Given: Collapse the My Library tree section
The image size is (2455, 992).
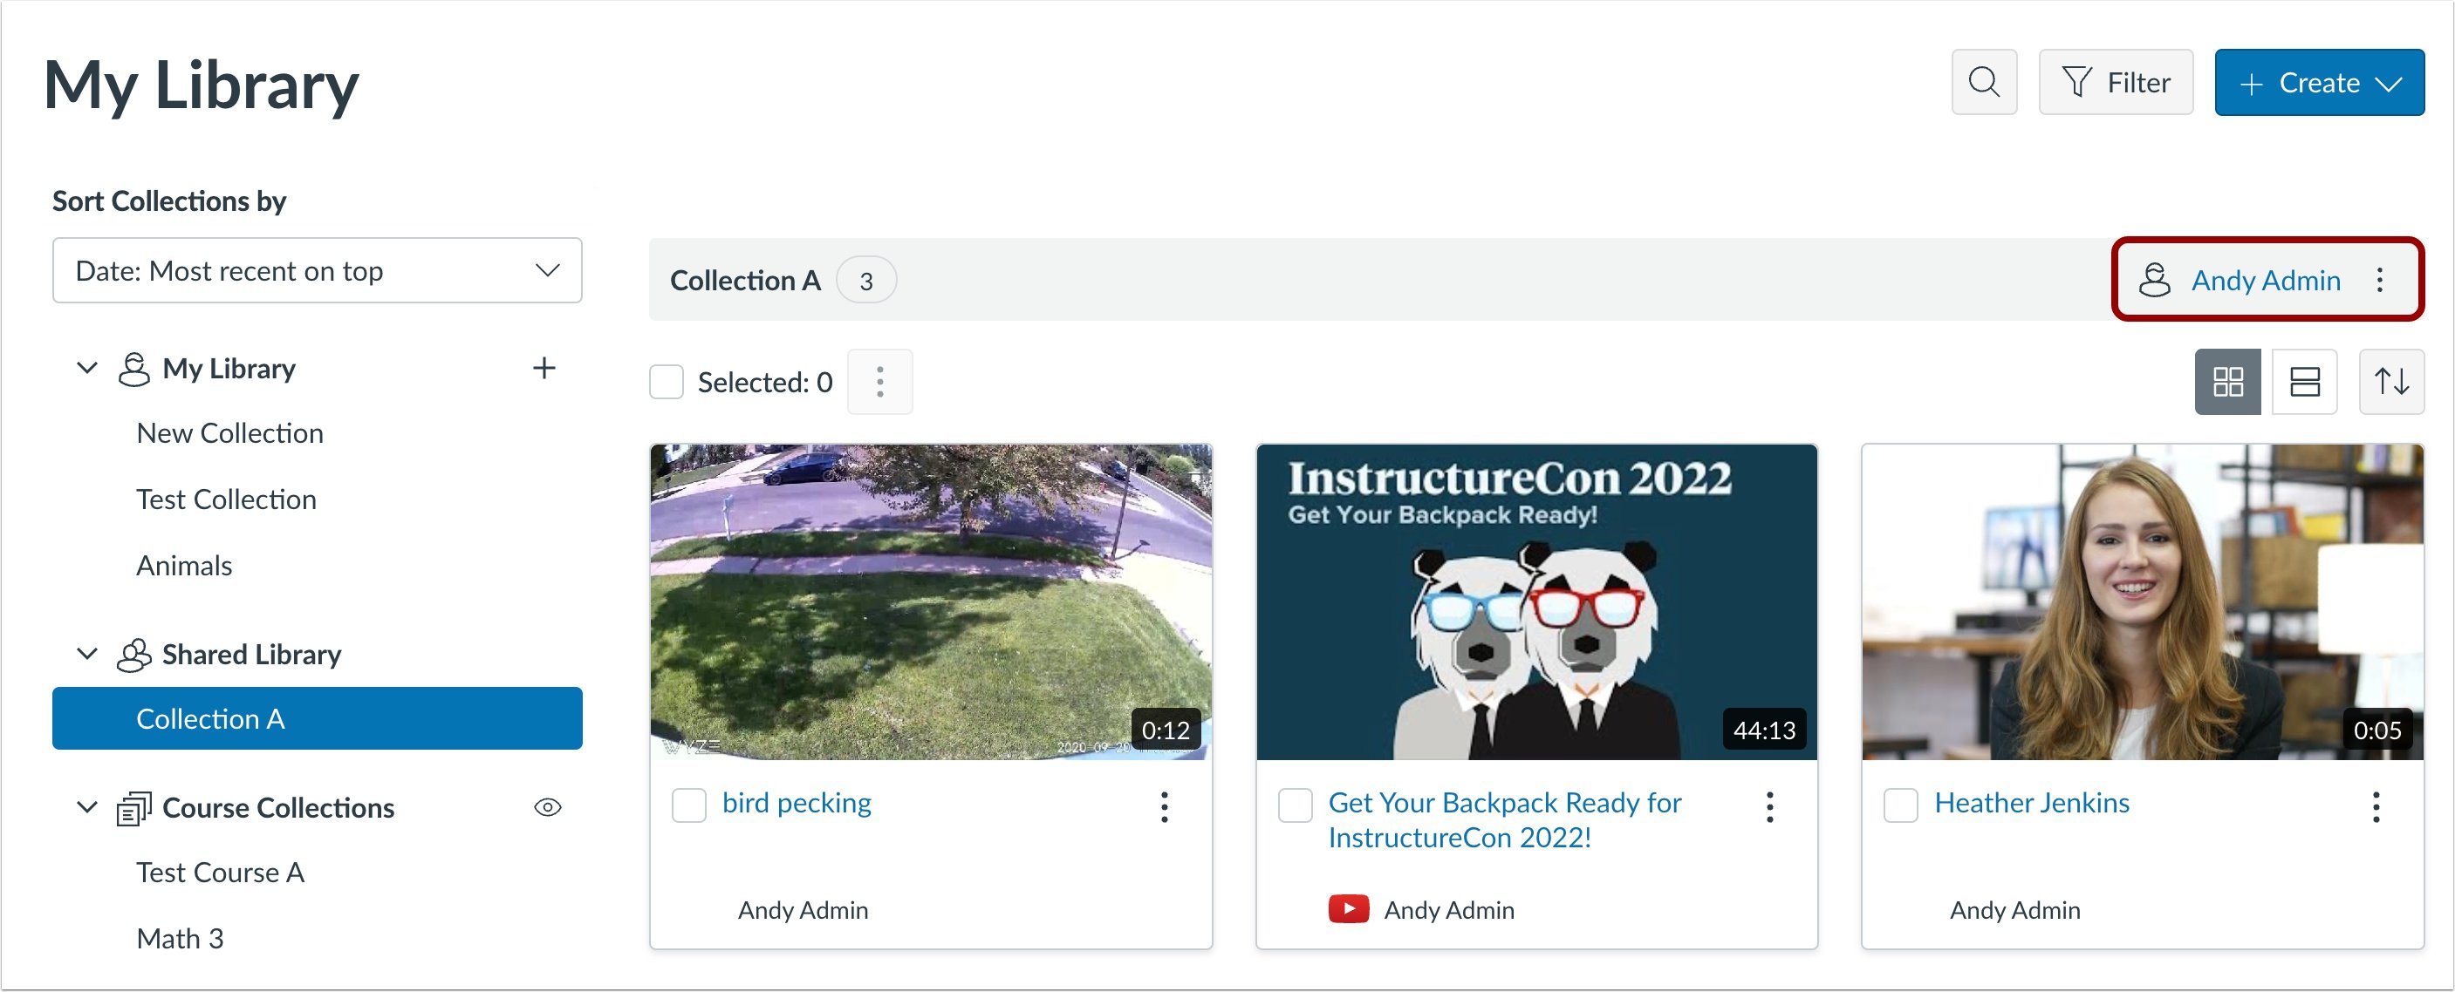Looking at the screenshot, I should (x=86, y=369).
